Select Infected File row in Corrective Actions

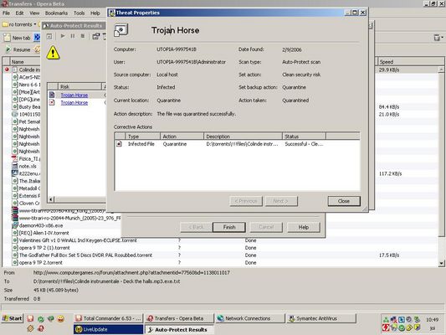point(237,144)
